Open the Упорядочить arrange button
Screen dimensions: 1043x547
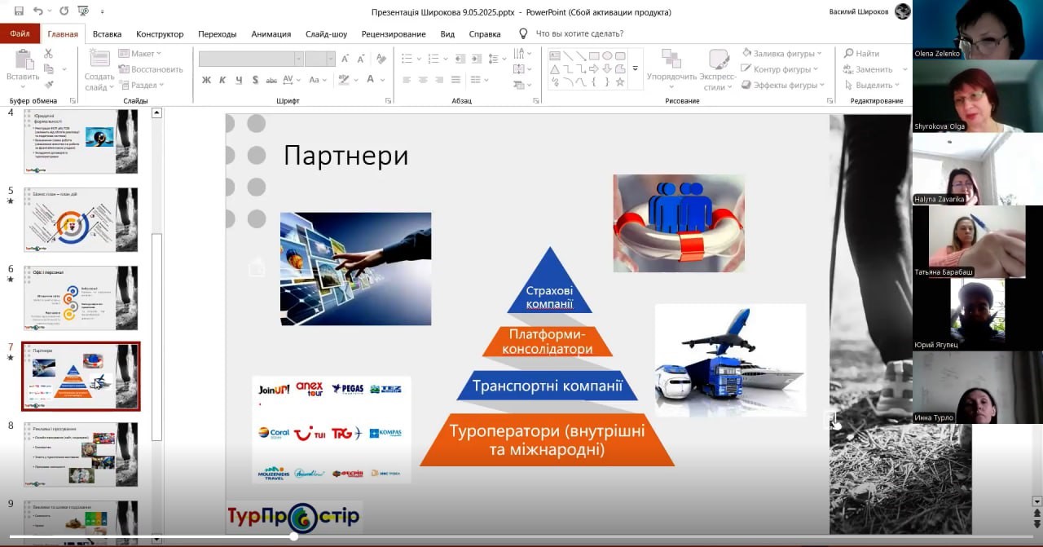click(671, 69)
